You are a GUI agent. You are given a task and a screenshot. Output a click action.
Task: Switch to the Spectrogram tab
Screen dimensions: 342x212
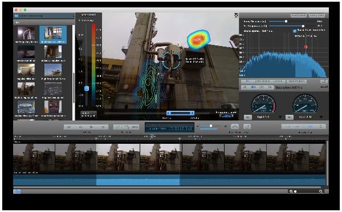296,81
